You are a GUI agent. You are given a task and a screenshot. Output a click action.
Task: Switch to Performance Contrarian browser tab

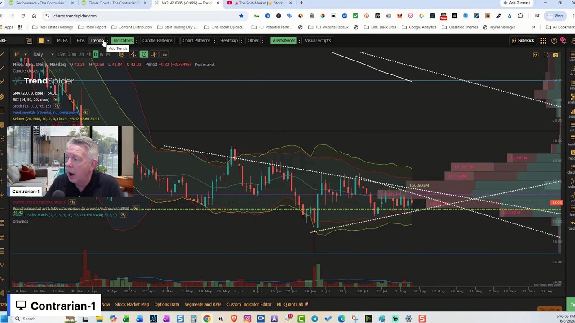click(41, 3)
